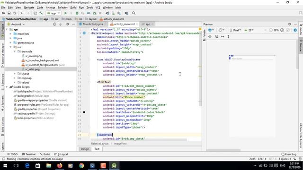Image resolution: width=303 pixels, height=170 pixels.
Task: Click the CRLF line separator in status bar
Action: (x=262, y=159)
